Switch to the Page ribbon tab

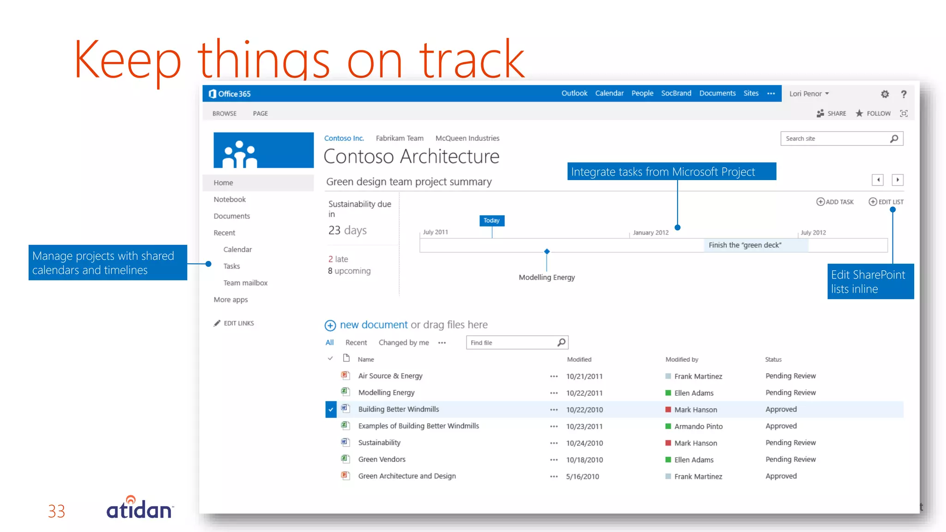[x=261, y=114]
